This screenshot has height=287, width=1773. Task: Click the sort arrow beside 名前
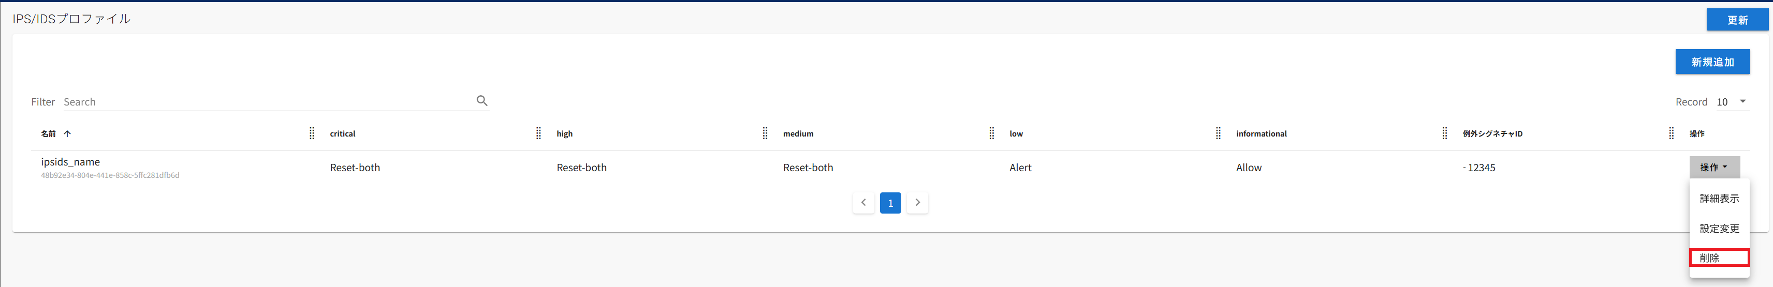click(x=67, y=133)
